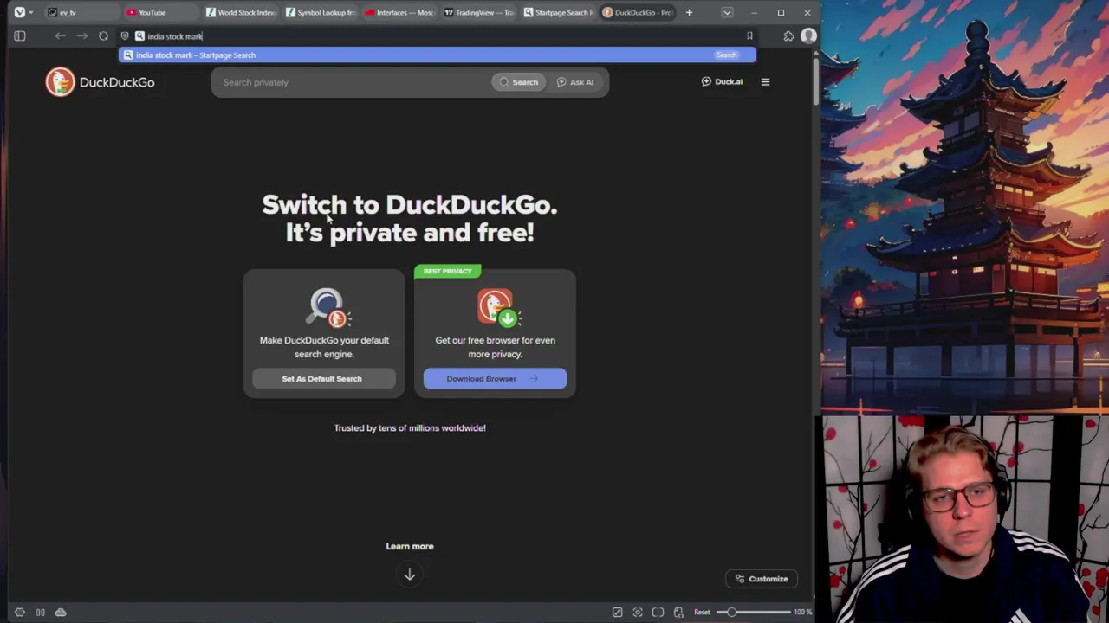Click the Switch to DuckDuckGo headline
1109x623 pixels.
coord(410,218)
